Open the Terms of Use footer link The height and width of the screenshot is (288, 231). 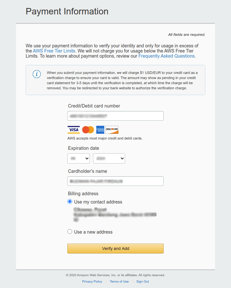[x=119, y=282]
